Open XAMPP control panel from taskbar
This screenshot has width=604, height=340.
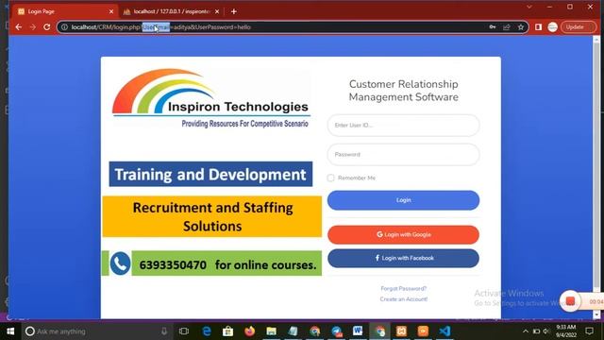[401, 331]
